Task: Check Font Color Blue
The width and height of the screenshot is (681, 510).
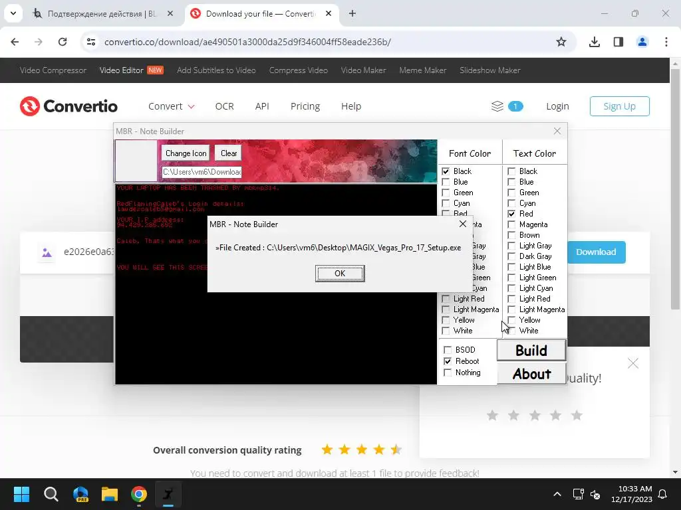Action: pos(446,182)
